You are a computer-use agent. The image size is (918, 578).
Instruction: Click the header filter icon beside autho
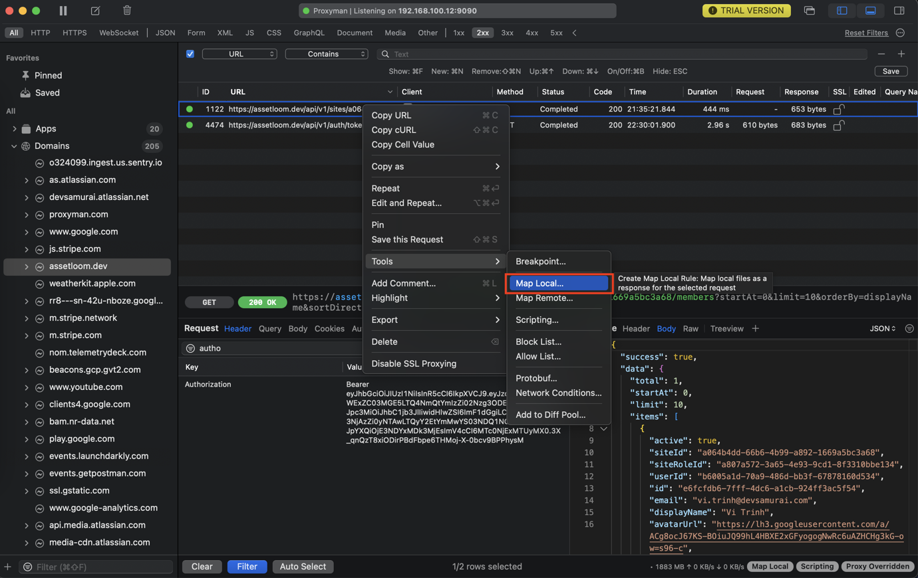point(190,348)
